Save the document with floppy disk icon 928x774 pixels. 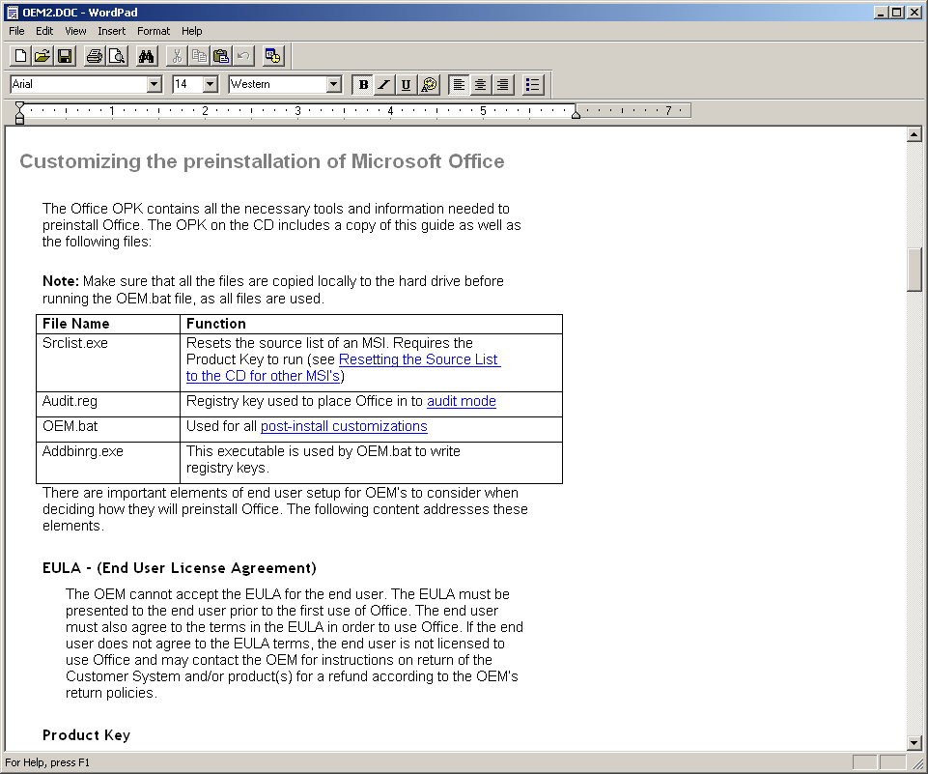(x=65, y=56)
